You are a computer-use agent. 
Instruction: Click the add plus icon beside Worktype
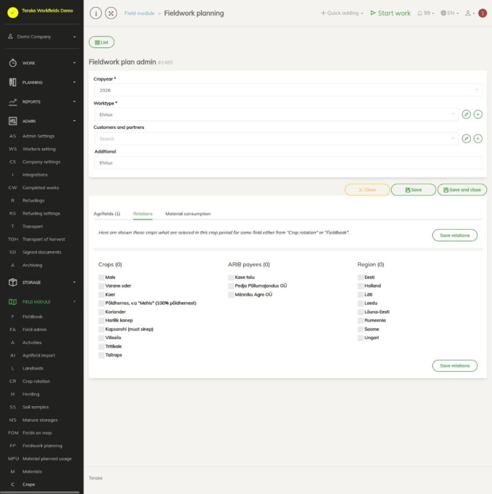click(478, 114)
